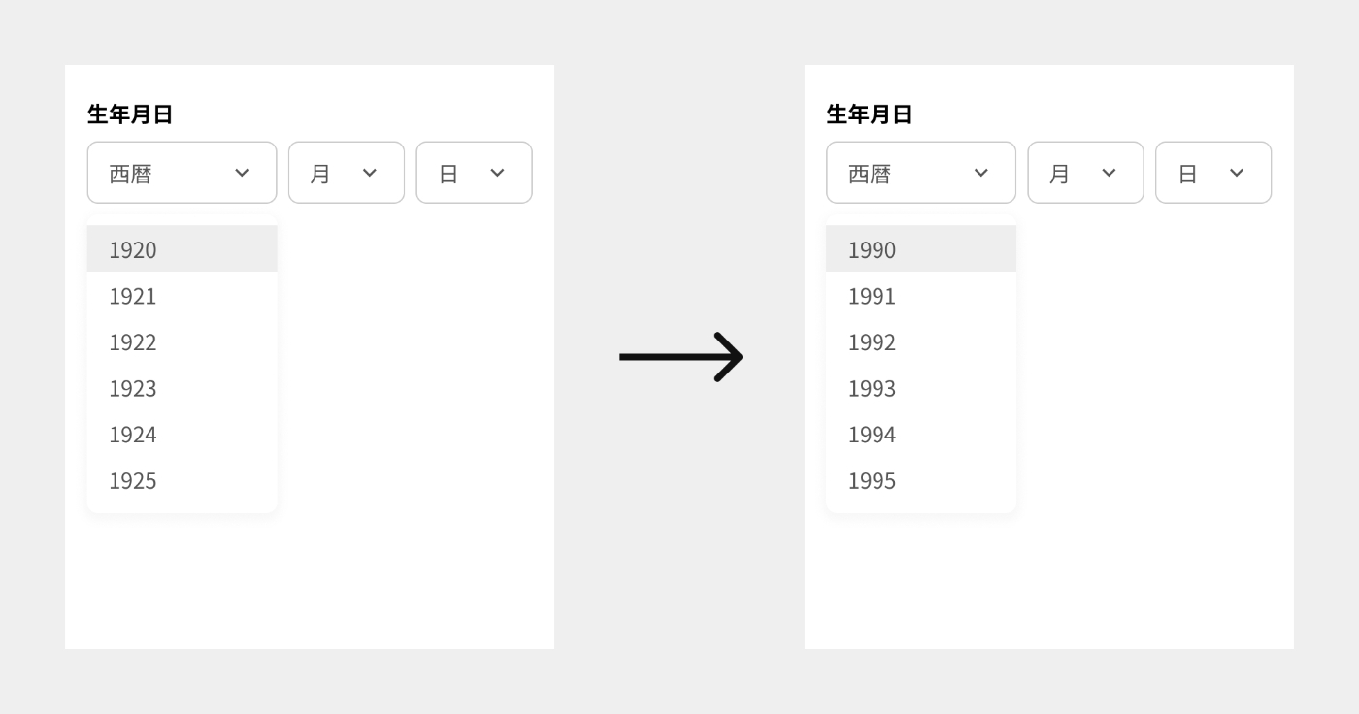
Task: Click the chevron on the left 日 dropdown
Action: point(497,172)
